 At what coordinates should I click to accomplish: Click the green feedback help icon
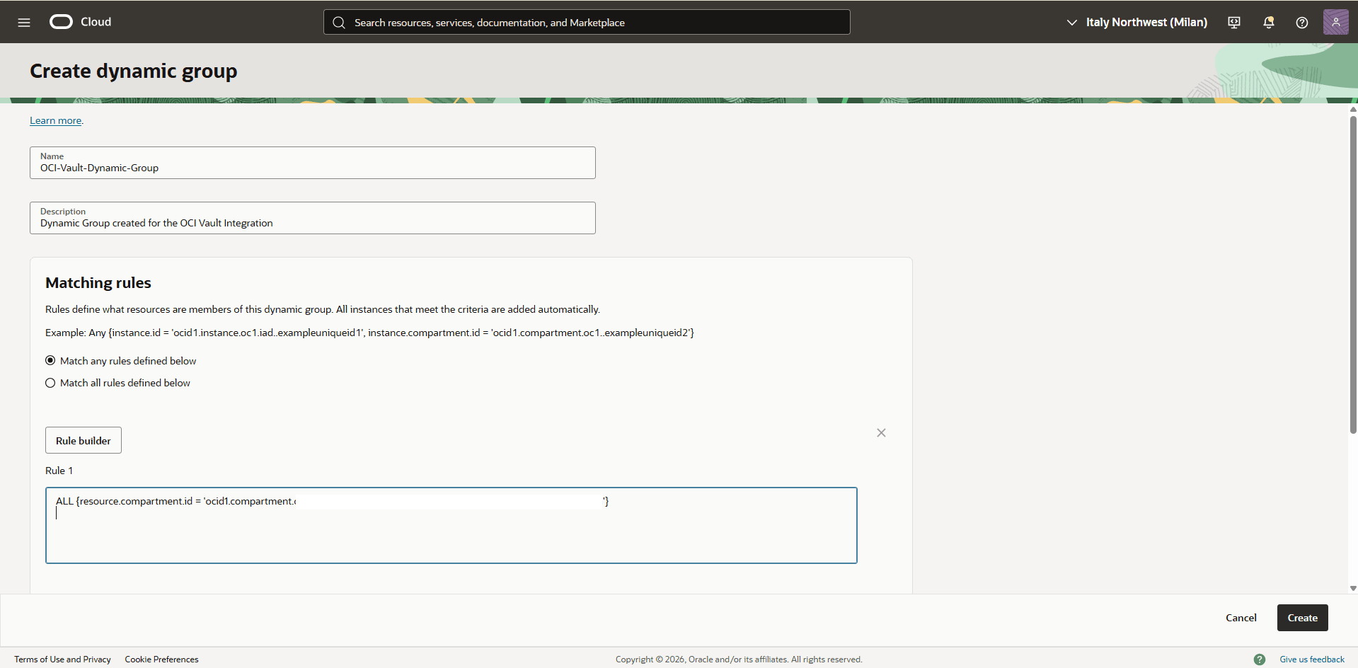pos(1260,660)
